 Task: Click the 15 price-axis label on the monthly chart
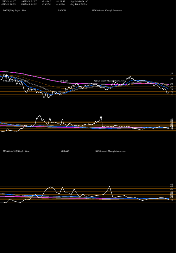pyautogui.click(x=172, y=200)
